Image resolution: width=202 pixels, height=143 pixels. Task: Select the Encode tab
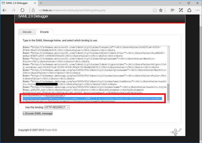pyautogui.click(x=44, y=32)
